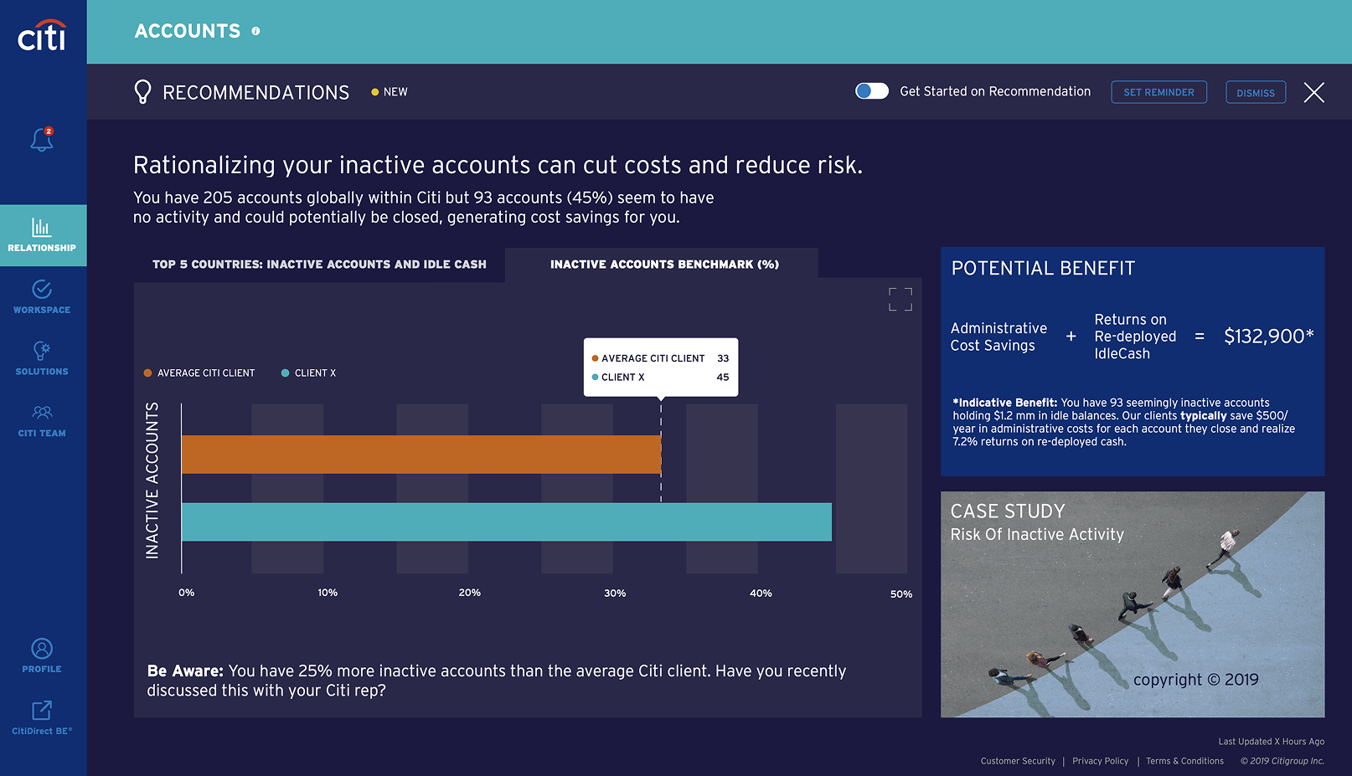Open the Privacy Policy link
The height and width of the screenshot is (776, 1352).
coord(1100,761)
